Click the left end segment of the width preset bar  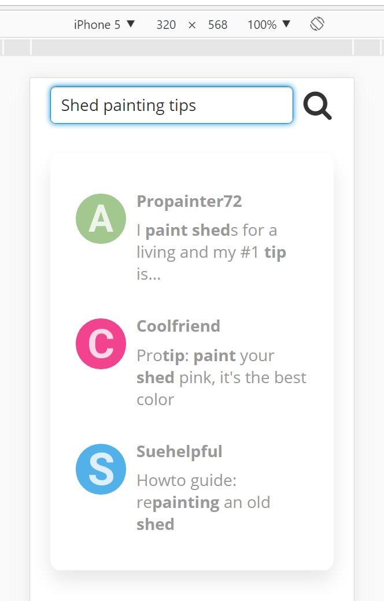(x=17, y=47)
